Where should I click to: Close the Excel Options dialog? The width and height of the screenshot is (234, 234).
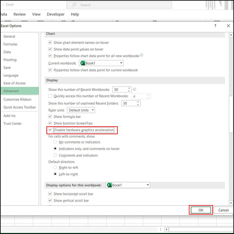229,26
